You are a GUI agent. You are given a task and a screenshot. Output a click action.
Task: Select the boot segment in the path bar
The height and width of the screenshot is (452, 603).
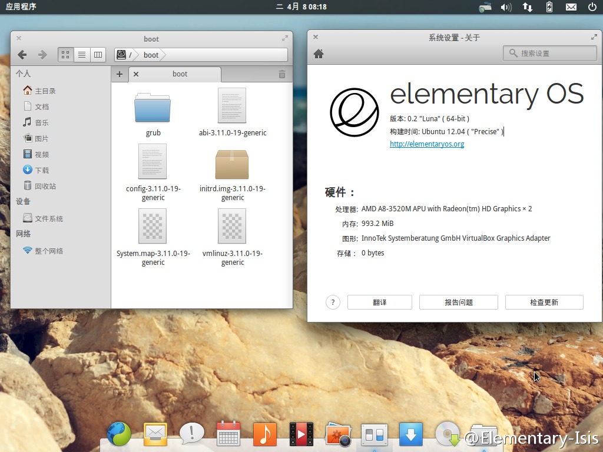coord(151,55)
